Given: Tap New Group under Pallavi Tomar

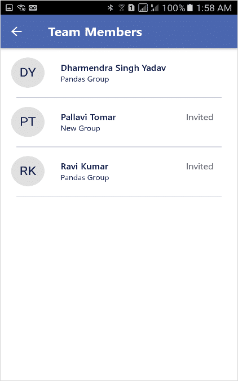Looking at the screenshot, I should (x=81, y=128).
